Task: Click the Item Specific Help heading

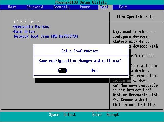Action: pyautogui.click(x=135, y=17)
